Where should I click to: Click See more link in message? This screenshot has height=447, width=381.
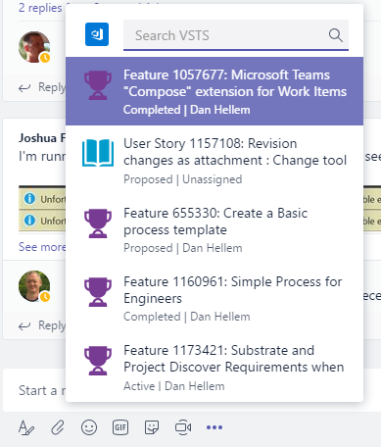coord(42,247)
